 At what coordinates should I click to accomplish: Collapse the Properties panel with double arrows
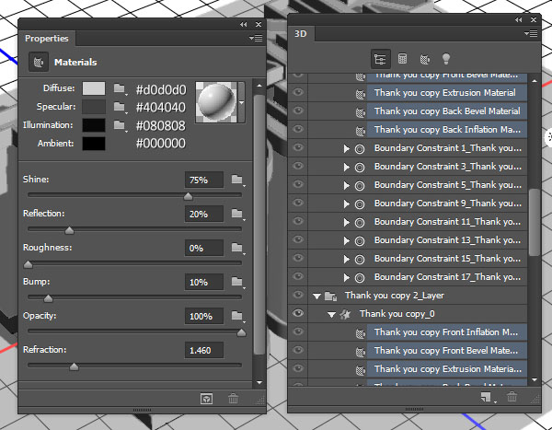tap(243, 24)
